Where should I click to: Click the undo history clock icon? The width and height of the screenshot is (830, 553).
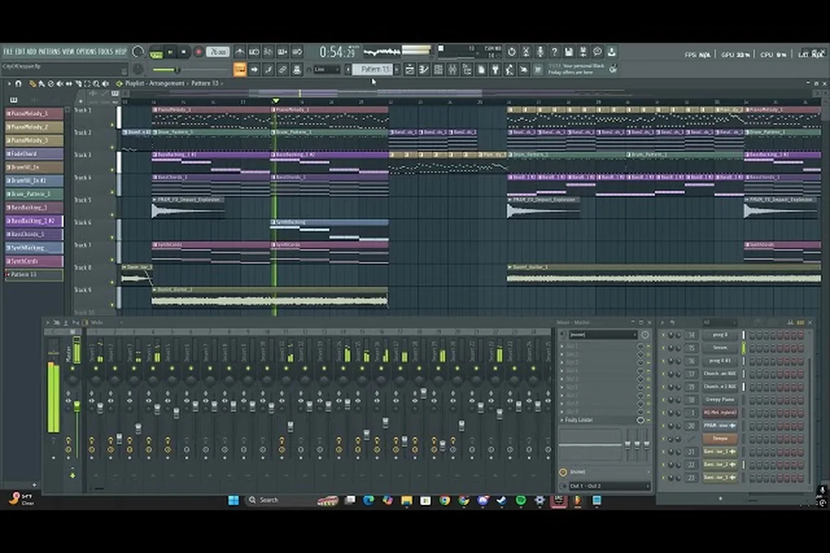pos(511,52)
